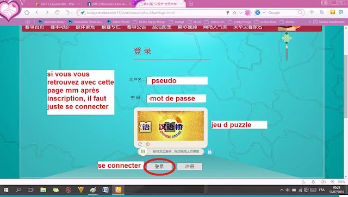
Task: Expand the pretty things bookmarks folder
Action: click(x=239, y=22)
